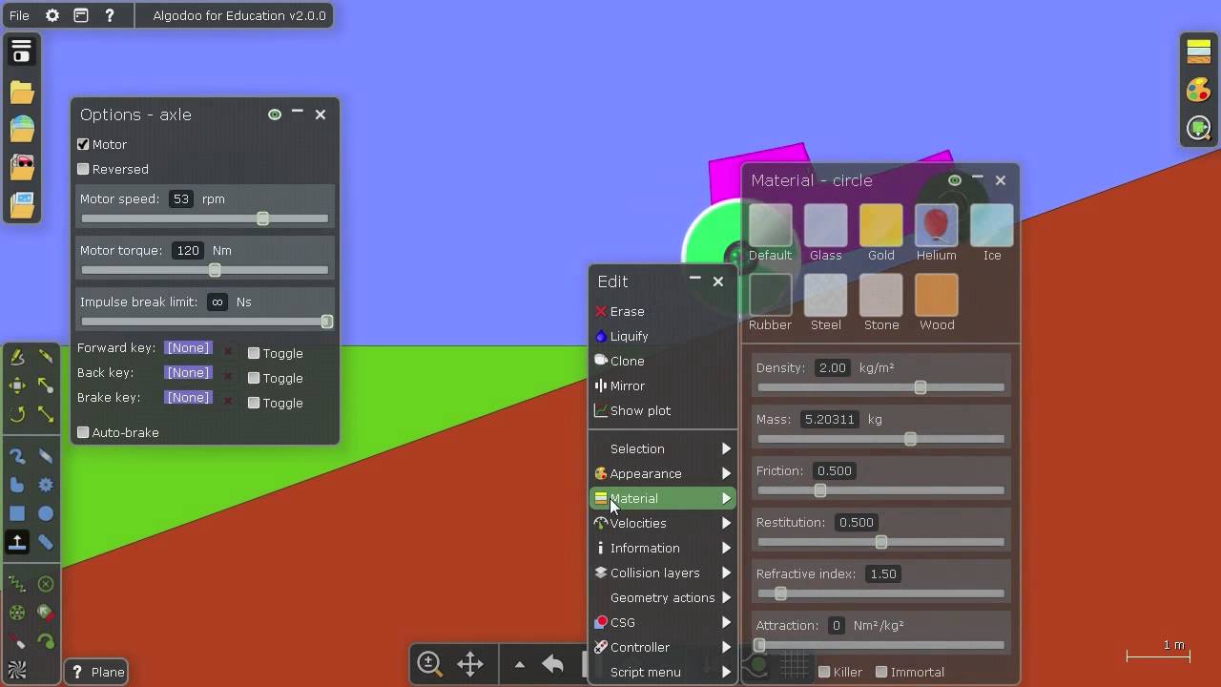The image size is (1221, 687).
Task: Enable the Auto-brake checkbox
Action: pyautogui.click(x=83, y=432)
